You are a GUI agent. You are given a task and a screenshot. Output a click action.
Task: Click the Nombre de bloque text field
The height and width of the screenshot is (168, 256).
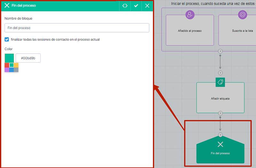77,28
